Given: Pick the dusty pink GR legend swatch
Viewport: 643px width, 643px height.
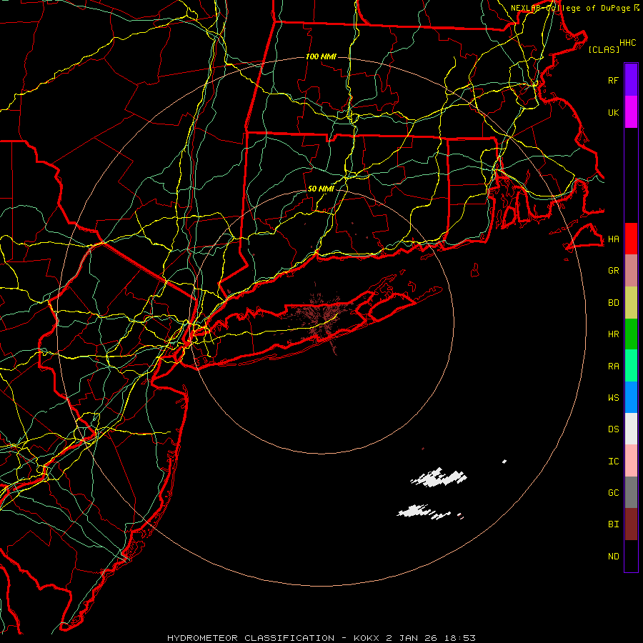Looking at the screenshot, I should tap(631, 271).
